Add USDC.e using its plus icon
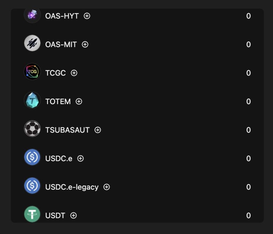 [81, 158]
